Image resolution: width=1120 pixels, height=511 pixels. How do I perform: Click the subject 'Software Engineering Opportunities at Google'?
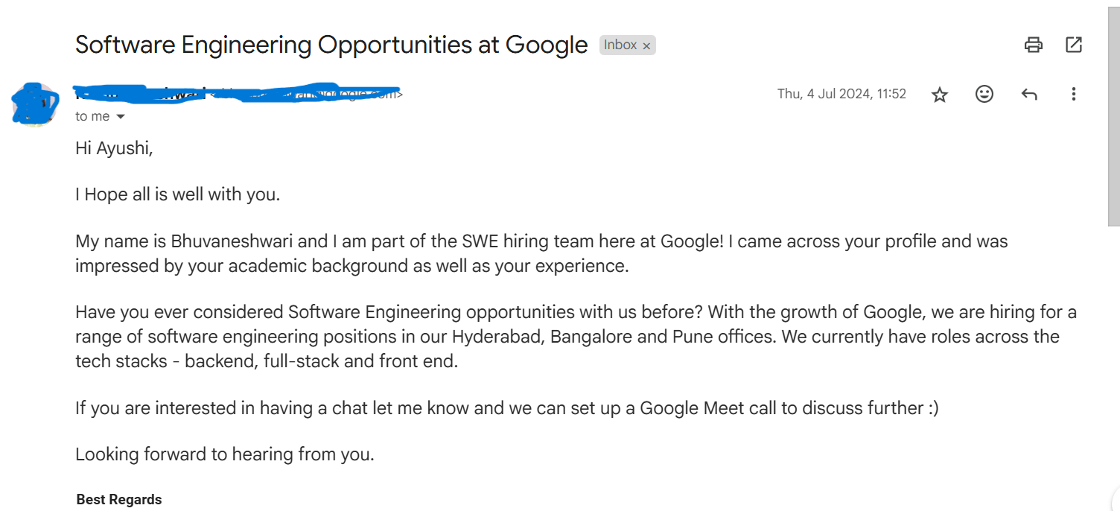331,45
